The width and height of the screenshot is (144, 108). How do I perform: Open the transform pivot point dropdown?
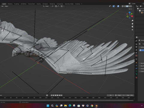[x=53, y=6]
